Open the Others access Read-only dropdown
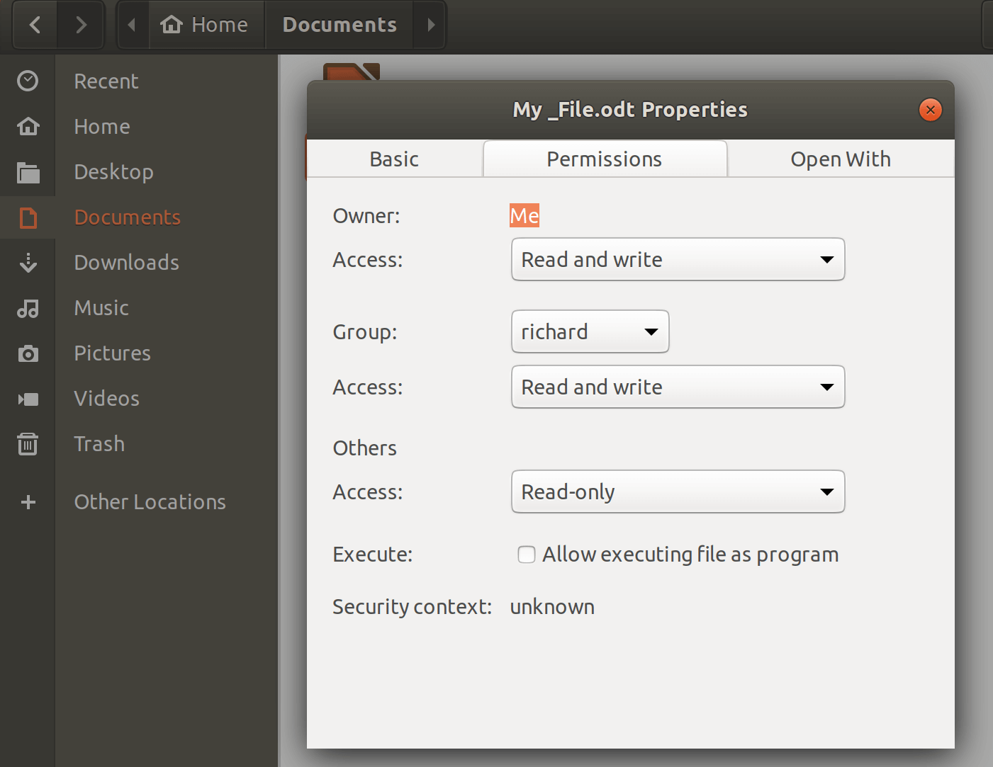 (678, 492)
